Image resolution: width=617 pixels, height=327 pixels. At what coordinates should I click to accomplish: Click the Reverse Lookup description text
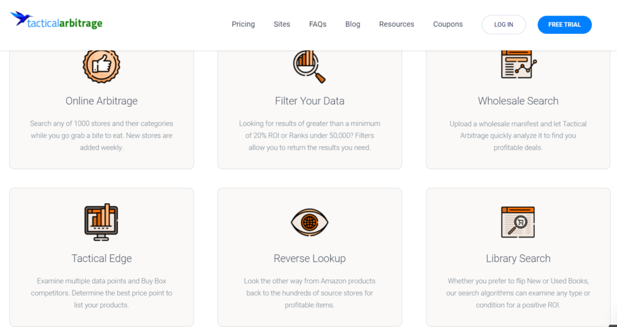tap(310, 293)
